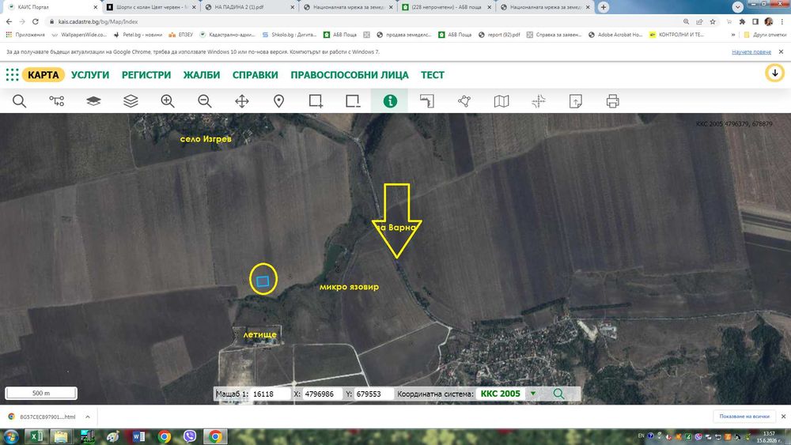
Task: Click the Мащаб scale input field
Action: 271,394
